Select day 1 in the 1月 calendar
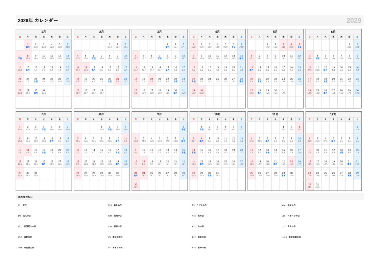Image resolution: width=380 pixels, height=269 pixels. point(28,45)
